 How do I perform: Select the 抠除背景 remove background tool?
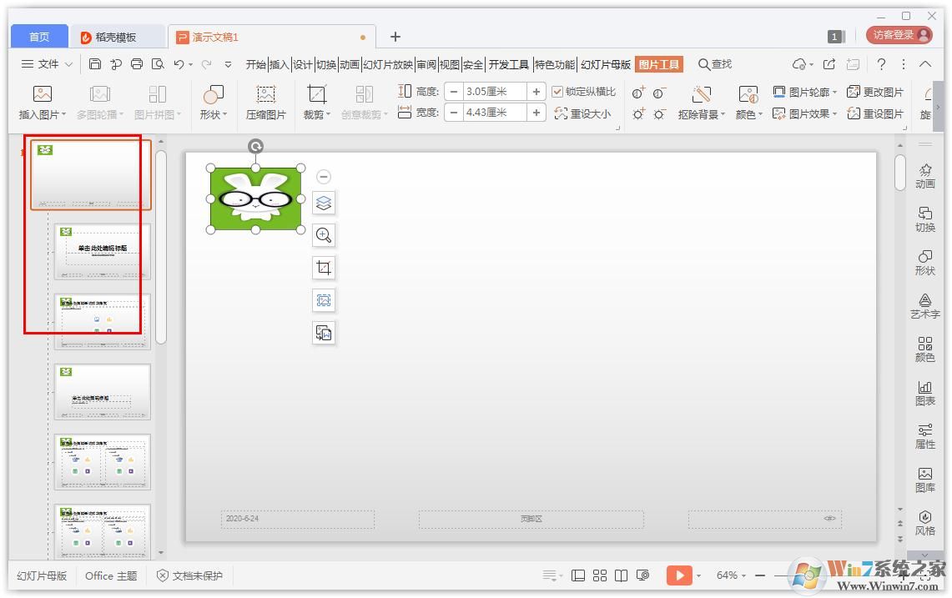coord(701,102)
